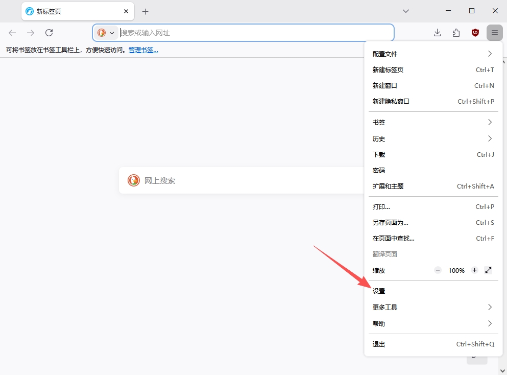Screen dimensions: 507x375
Task: Decrease zoom with the minus button
Action: click(x=438, y=270)
